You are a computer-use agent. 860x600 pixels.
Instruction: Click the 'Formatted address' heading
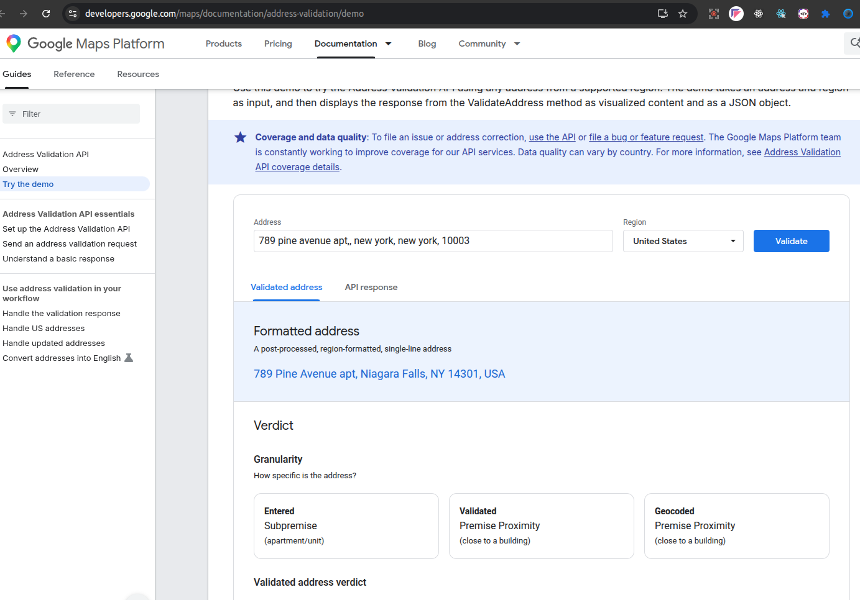(307, 331)
